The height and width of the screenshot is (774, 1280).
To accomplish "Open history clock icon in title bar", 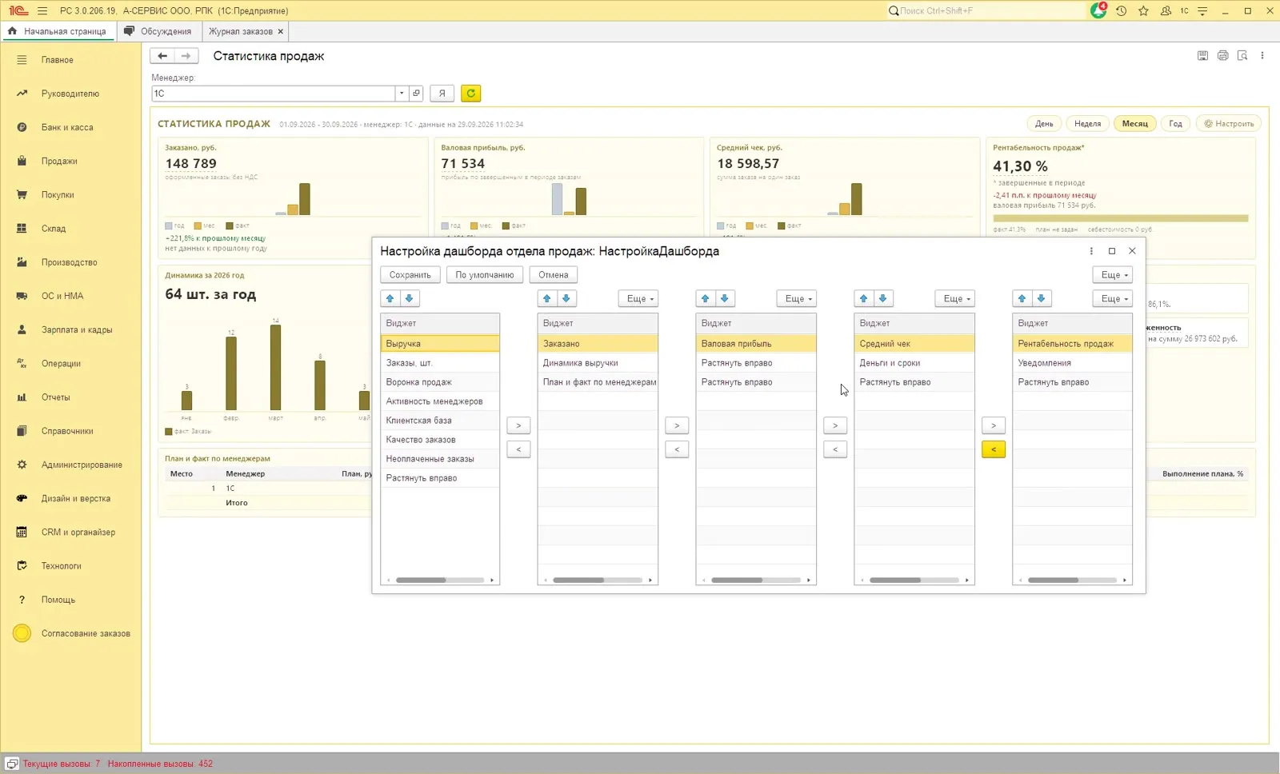I will pos(1122,10).
